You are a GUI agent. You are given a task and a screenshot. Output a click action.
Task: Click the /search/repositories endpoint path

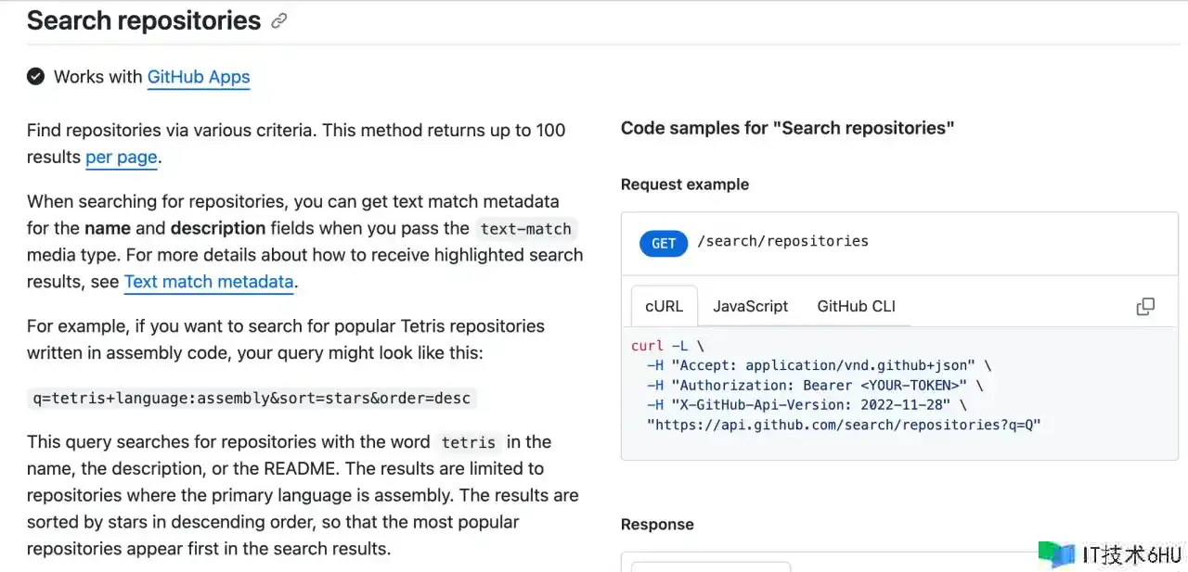click(x=782, y=241)
